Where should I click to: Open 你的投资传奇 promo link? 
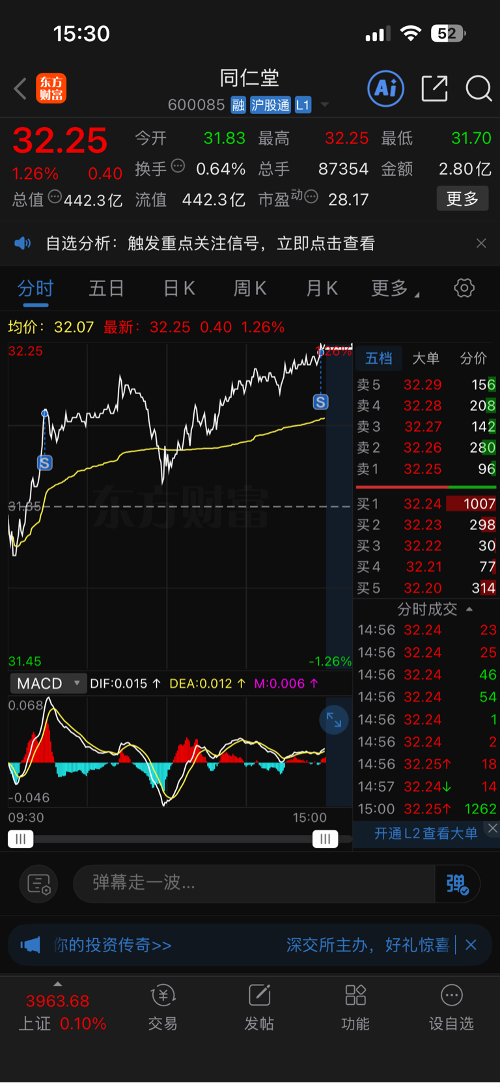(x=112, y=945)
